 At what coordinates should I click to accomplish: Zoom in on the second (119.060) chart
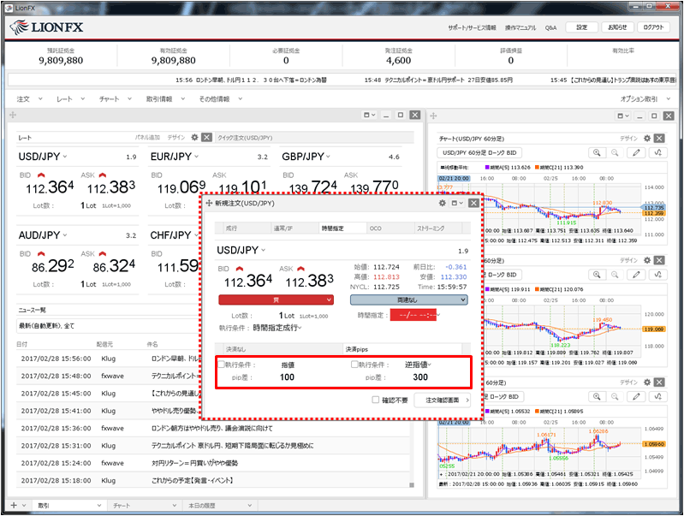click(x=597, y=275)
